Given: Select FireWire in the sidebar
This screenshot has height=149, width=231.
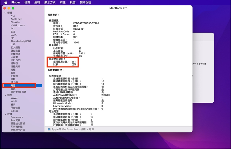Looking at the screenshot, I should [15, 22].
